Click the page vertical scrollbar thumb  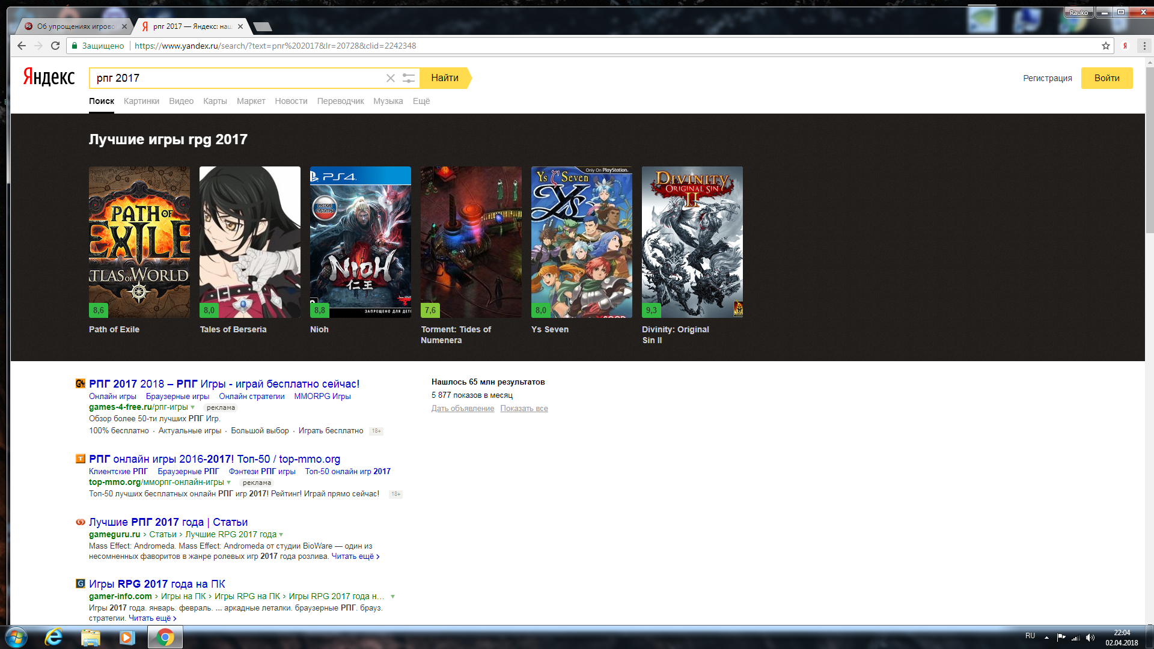tap(1149, 150)
